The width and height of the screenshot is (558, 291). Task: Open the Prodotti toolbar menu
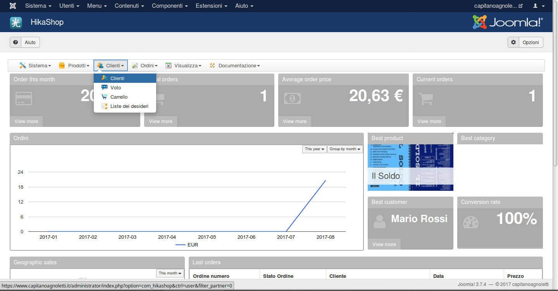(x=74, y=66)
